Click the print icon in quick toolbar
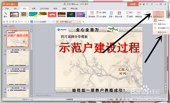The image size is (170, 103). [x=13, y=22]
